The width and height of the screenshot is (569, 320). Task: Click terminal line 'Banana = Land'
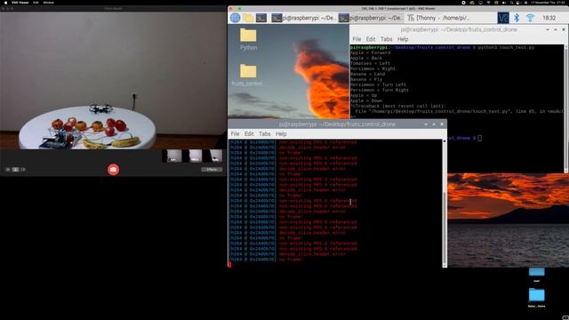367,74
